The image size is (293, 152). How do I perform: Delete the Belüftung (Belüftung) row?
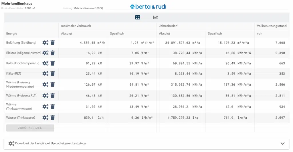(x=53, y=43)
